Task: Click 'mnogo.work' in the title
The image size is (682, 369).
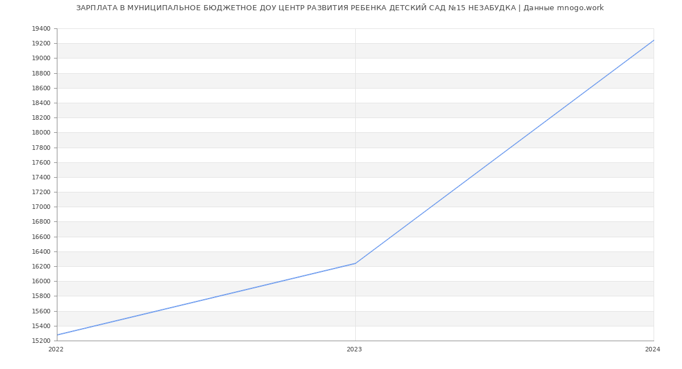Action: [x=580, y=8]
